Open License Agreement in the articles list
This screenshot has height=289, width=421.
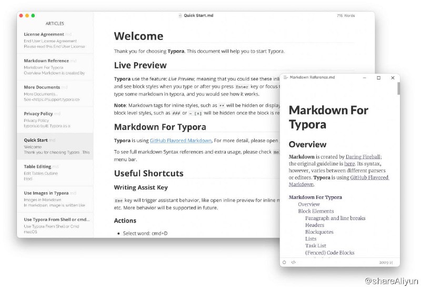[44, 34]
